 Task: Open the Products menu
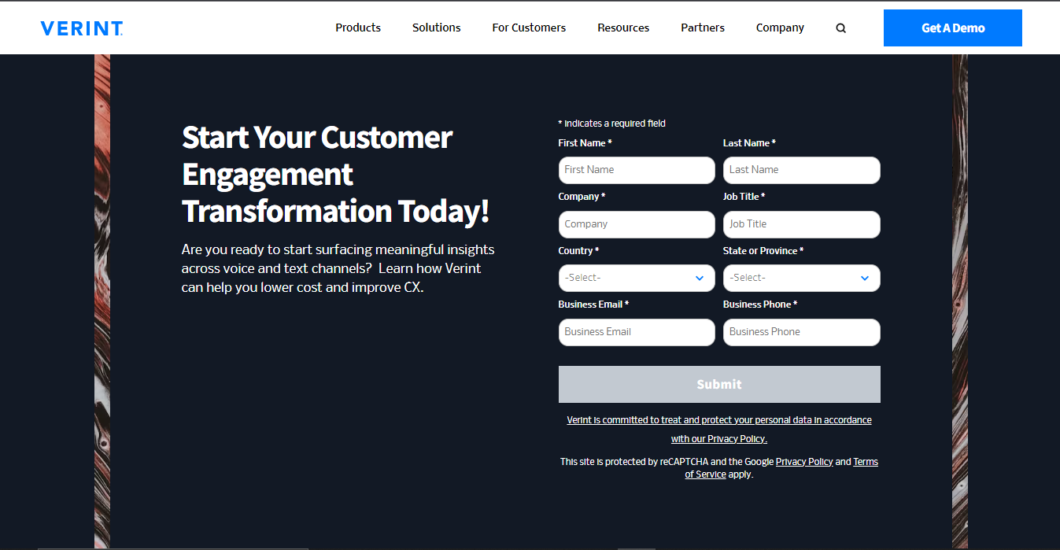tap(358, 28)
